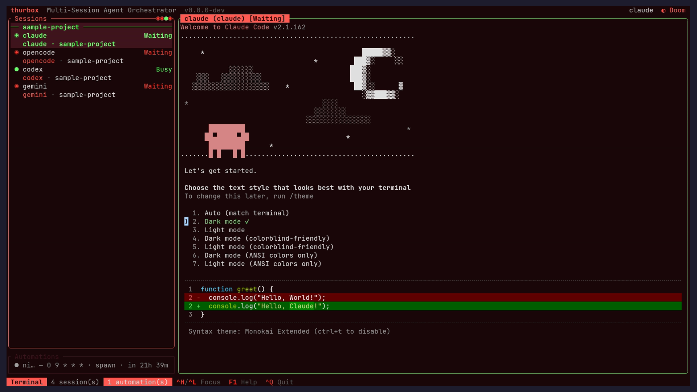Click the 1 automation(s) status badge
Image resolution: width=697 pixels, height=392 pixels.
point(138,382)
